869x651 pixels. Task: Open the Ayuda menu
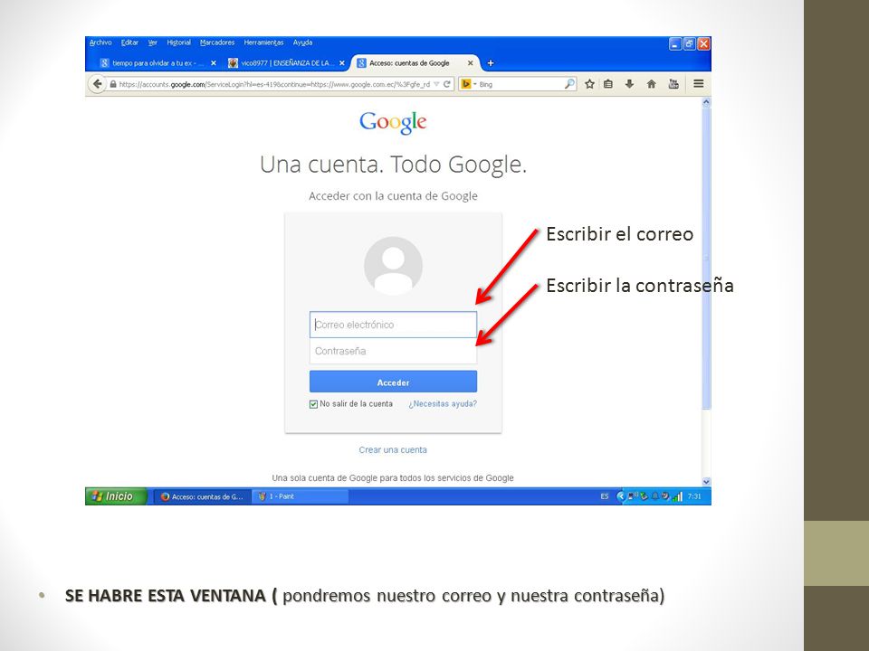click(302, 42)
